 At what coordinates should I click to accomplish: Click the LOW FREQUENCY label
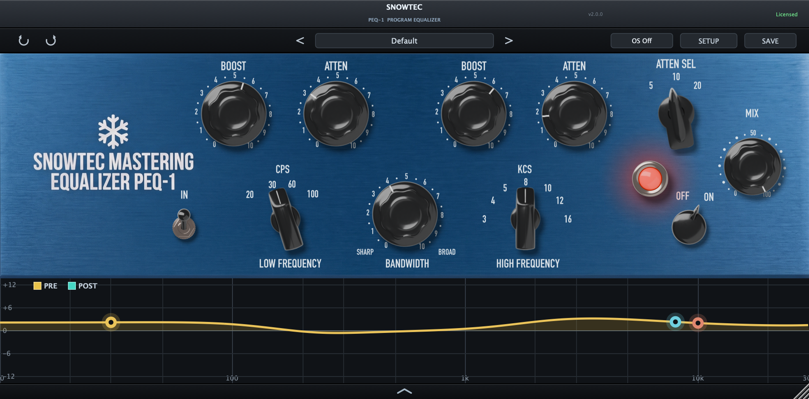[290, 263]
